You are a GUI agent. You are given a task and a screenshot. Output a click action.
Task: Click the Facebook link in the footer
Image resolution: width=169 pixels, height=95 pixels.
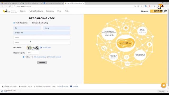click(x=76, y=86)
